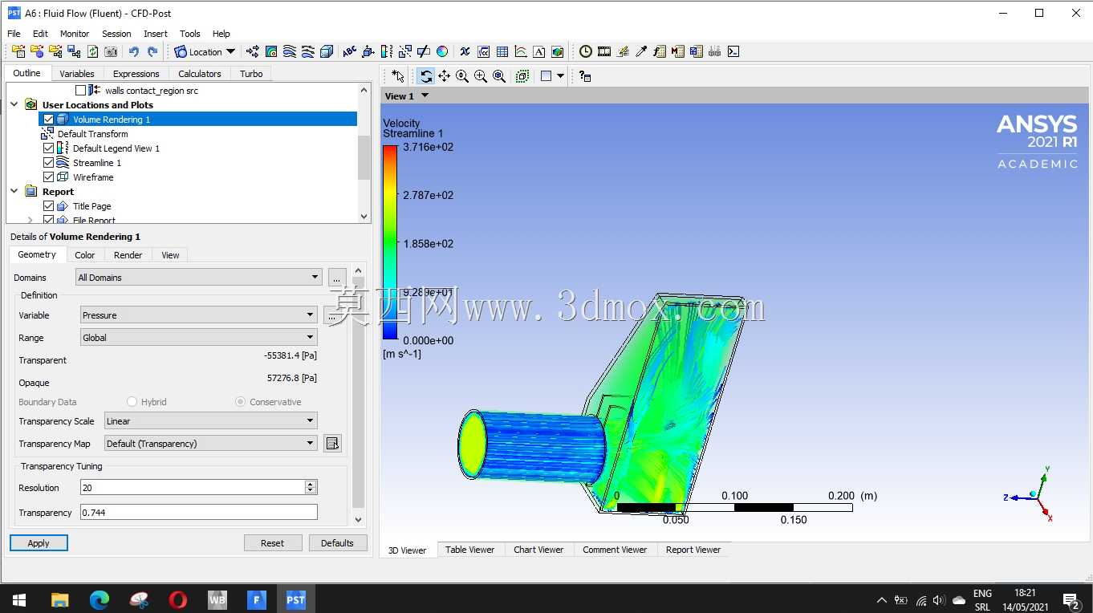Insert a Streamline object

(290, 51)
